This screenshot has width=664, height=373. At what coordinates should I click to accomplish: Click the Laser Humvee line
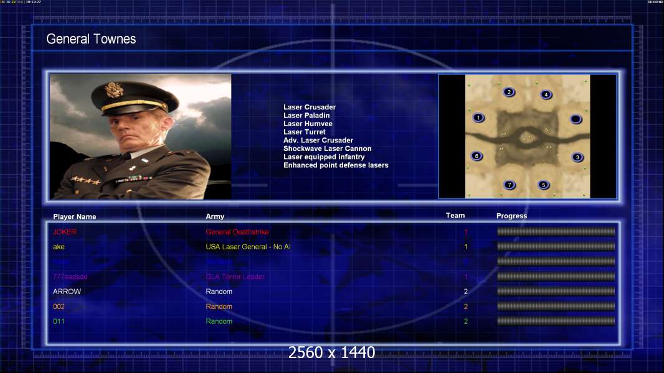click(308, 124)
